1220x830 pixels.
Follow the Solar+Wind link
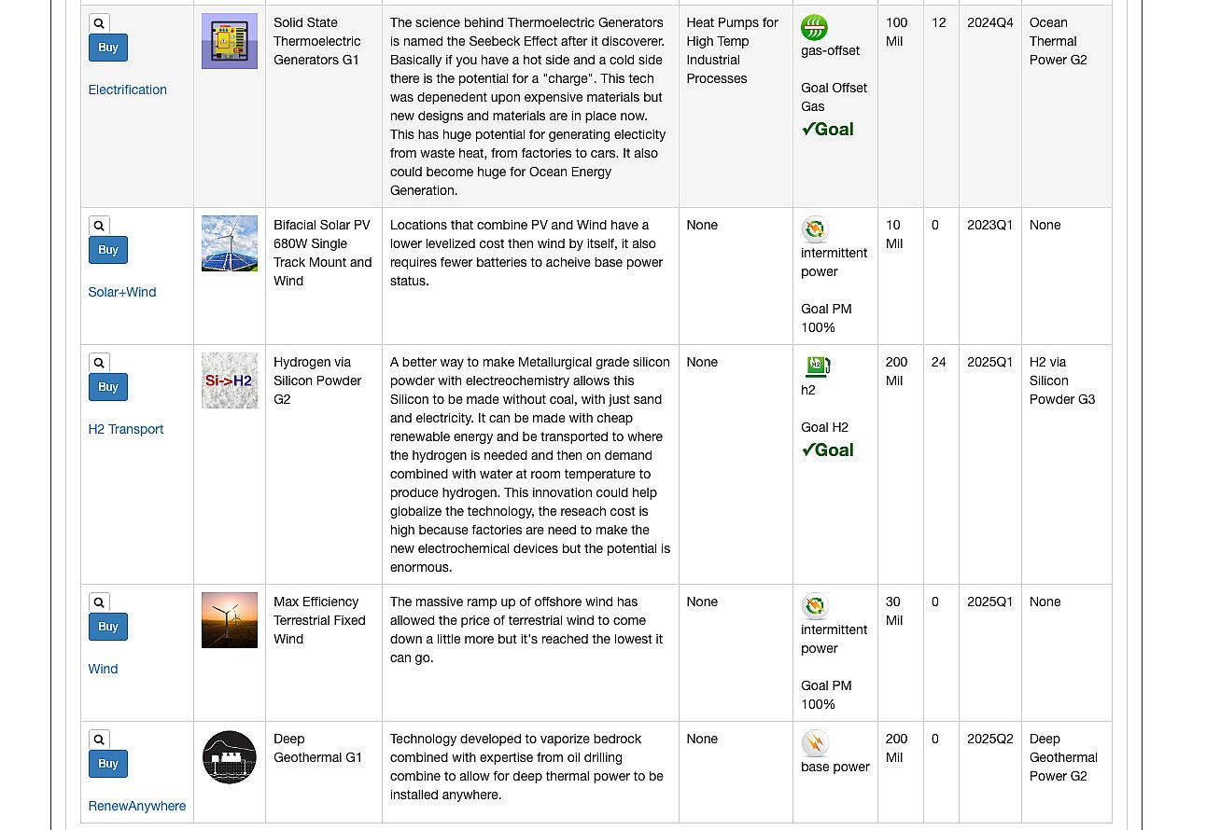pyautogui.click(x=121, y=292)
